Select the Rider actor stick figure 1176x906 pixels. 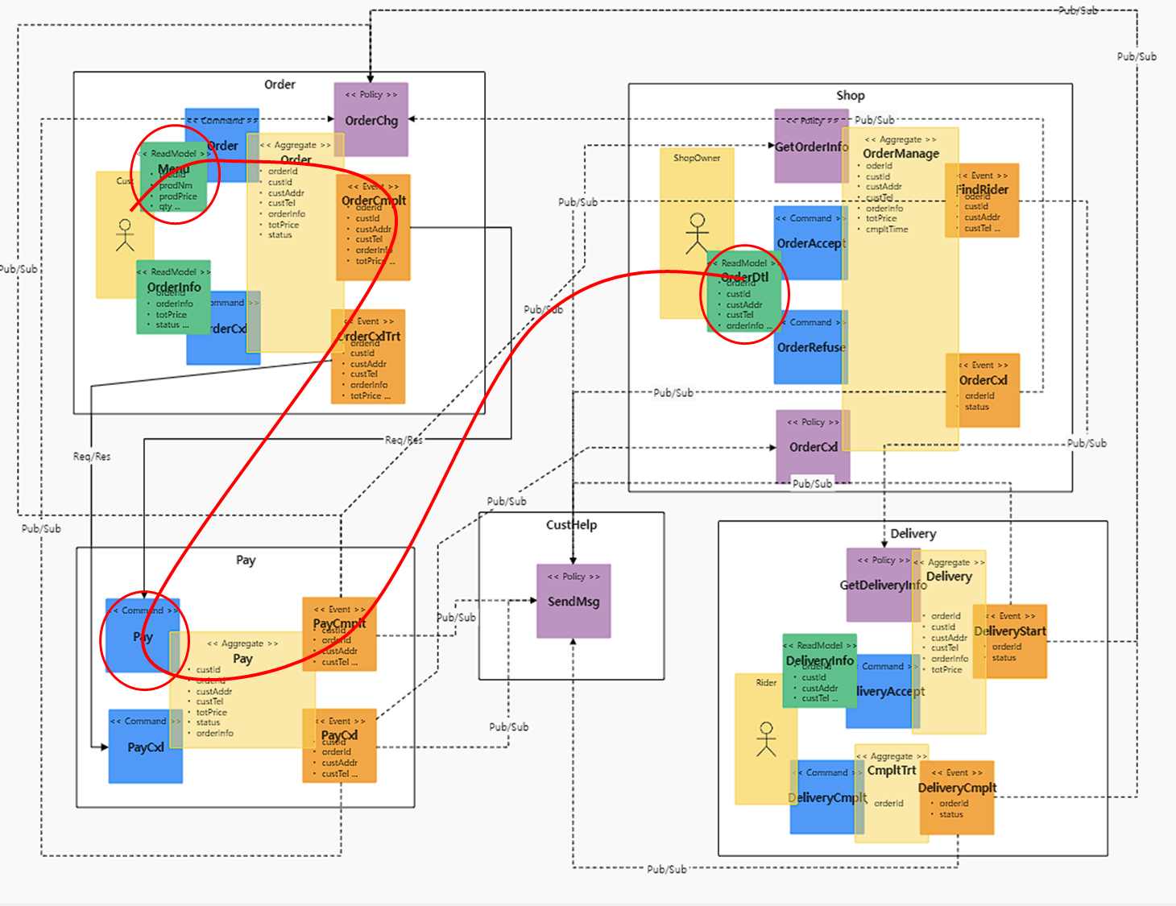click(766, 739)
